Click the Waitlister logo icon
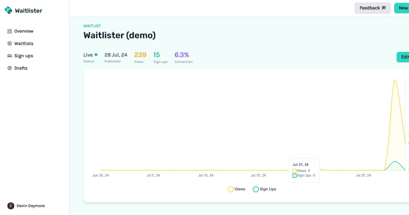This screenshot has height=215, width=409. point(8,10)
